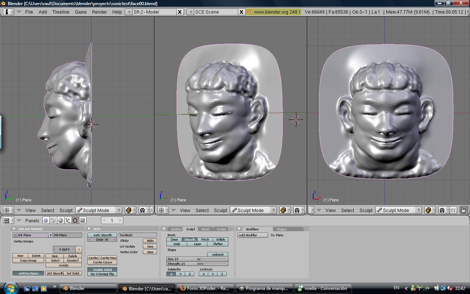Switch to the Object context axes icon

point(68,220)
